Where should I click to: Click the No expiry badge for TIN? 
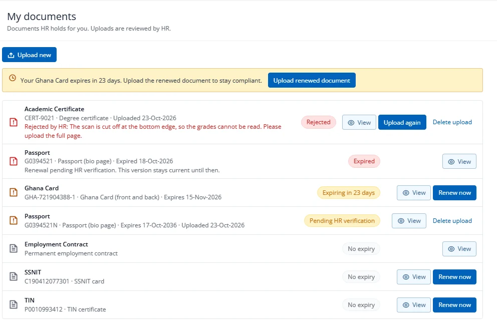pyautogui.click(x=361, y=305)
